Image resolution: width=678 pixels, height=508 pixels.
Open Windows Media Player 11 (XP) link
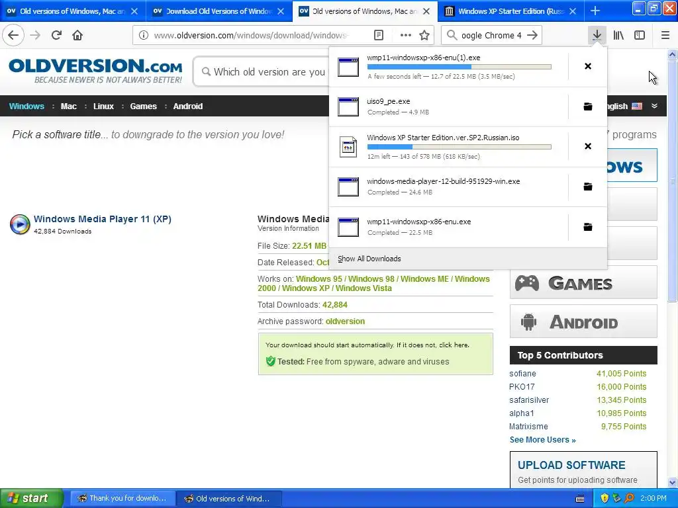103,219
